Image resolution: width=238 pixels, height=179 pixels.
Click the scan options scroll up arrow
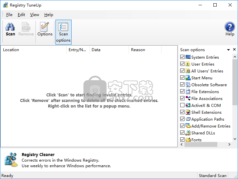pyautogui.click(x=235, y=57)
